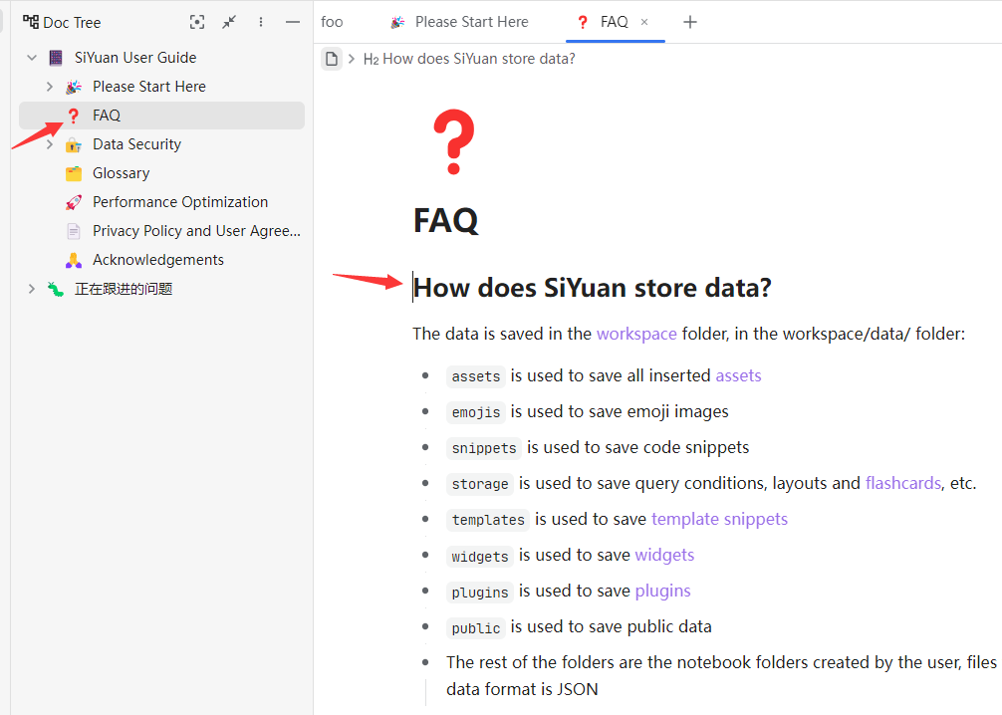Screen dimensions: 1002x715
Task: Click inline code widgets
Action: click(480, 556)
